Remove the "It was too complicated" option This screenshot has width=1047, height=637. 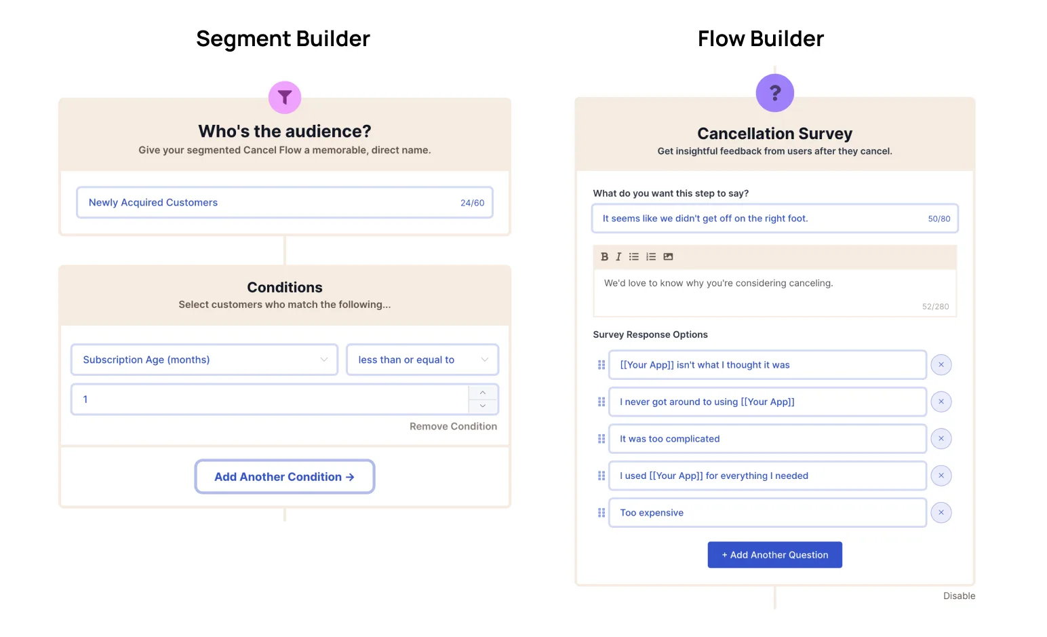pyautogui.click(x=941, y=438)
